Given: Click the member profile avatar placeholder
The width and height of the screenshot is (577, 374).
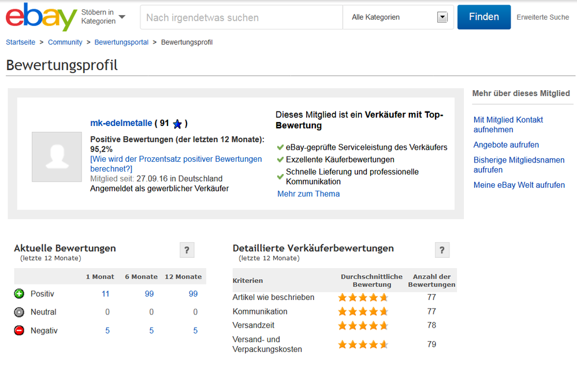Looking at the screenshot, I should coord(57,157).
